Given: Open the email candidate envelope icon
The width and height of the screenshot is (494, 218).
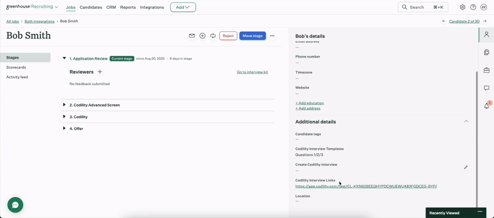Looking at the screenshot, I should [192, 36].
